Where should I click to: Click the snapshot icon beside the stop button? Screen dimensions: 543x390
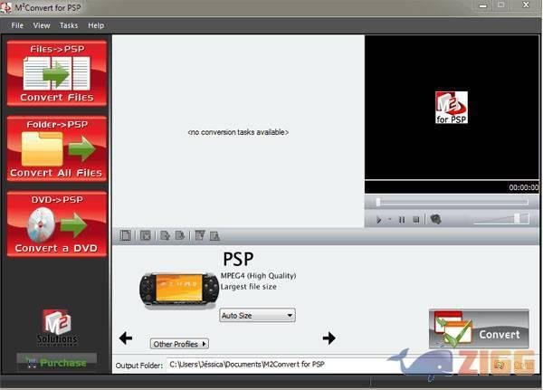[435, 219]
